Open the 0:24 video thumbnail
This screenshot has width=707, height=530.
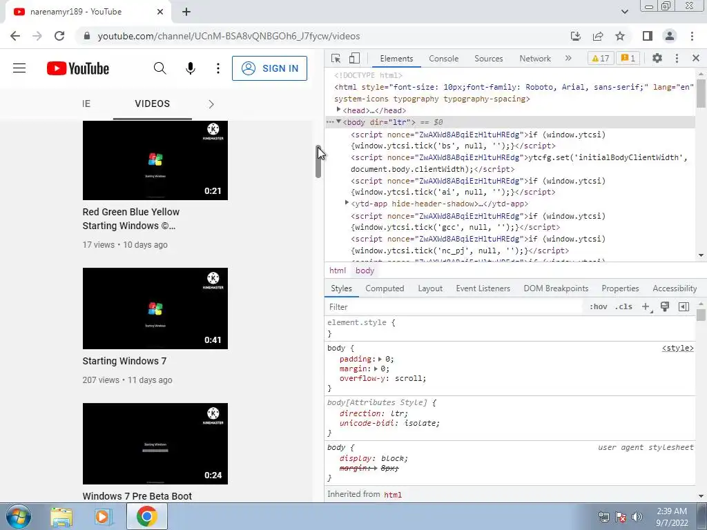coord(155,444)
